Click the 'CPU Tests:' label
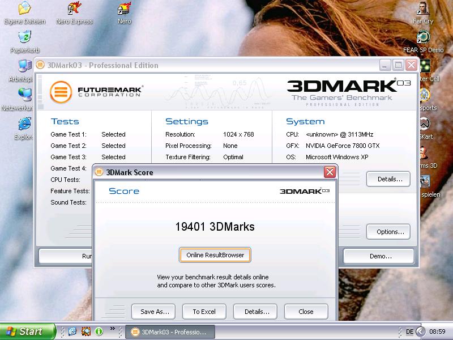 (65, 180)
